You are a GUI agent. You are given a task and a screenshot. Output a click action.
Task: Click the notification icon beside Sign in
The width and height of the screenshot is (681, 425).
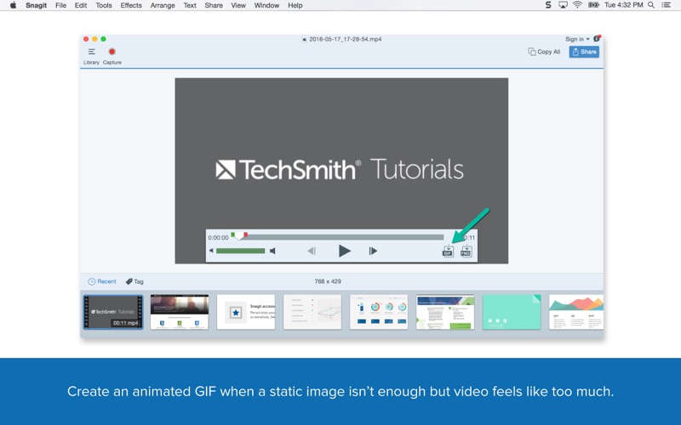click(x=597, y=39)
